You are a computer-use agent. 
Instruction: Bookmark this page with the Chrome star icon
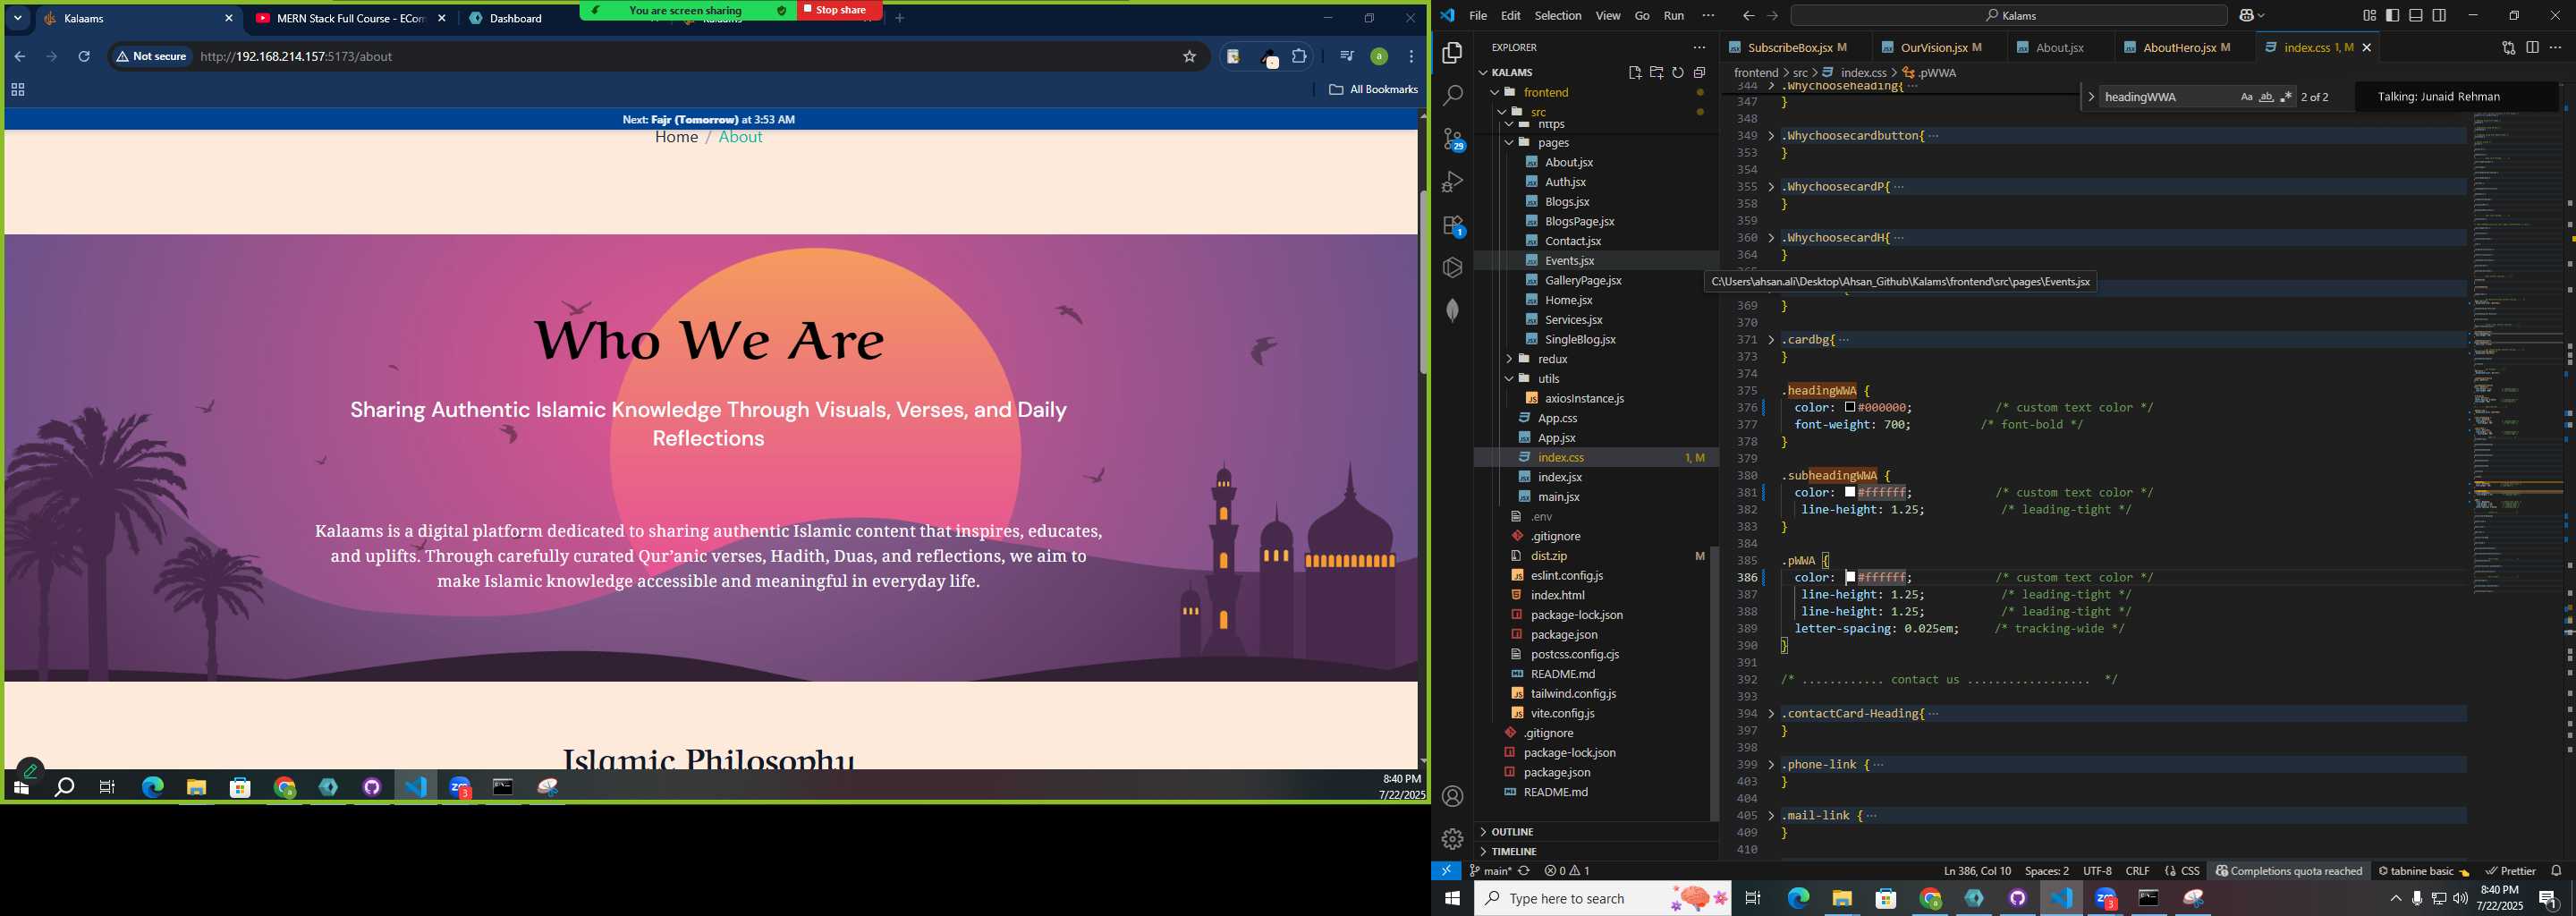[x=1189, y=56]
